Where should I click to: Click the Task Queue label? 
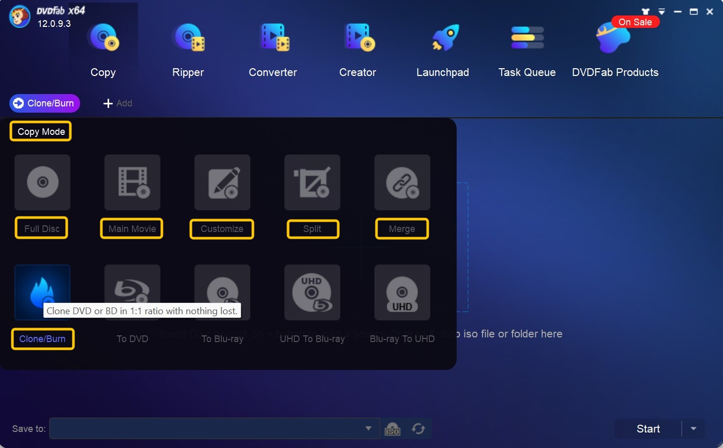tap(527, 72)
